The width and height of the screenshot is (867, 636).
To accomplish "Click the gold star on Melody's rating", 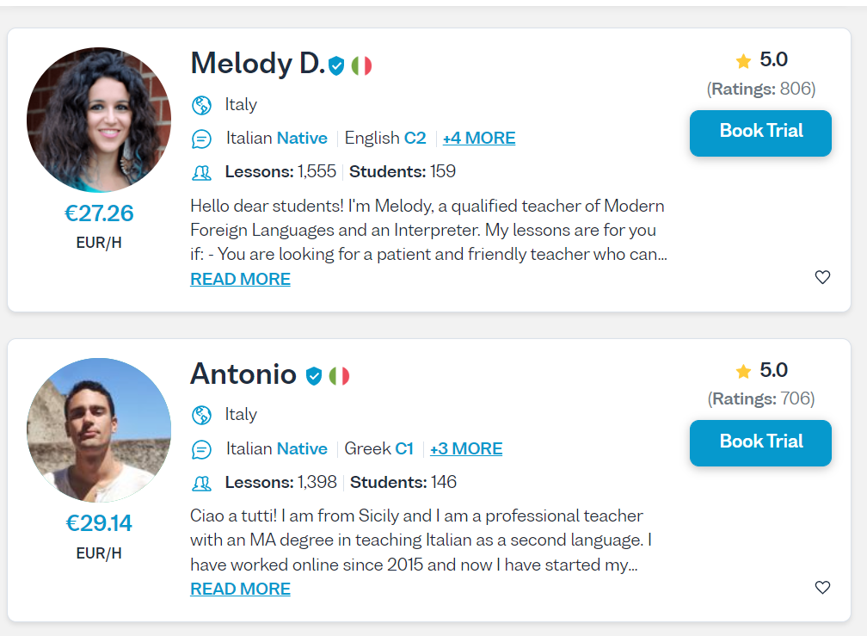I will click(x=744, y=60).
